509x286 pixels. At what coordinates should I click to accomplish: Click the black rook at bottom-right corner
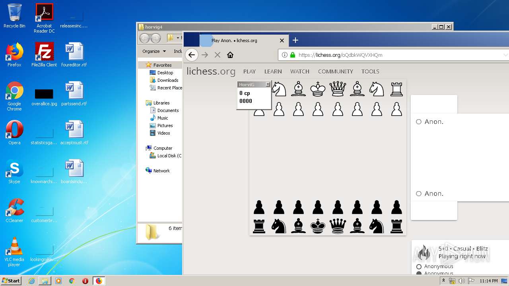[x=396, y=226]
